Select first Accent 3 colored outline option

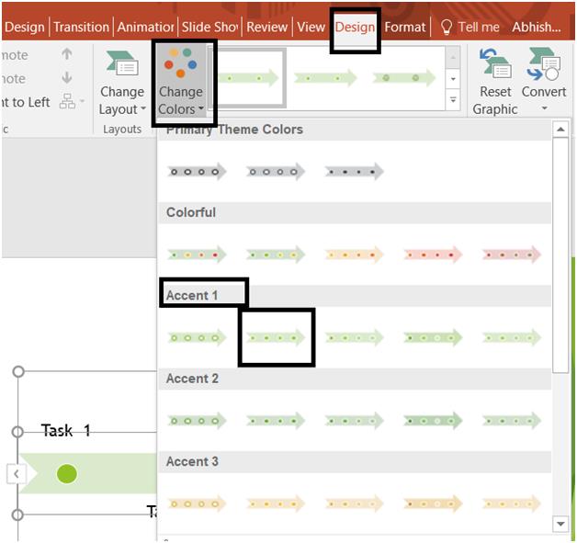point(197,504)
